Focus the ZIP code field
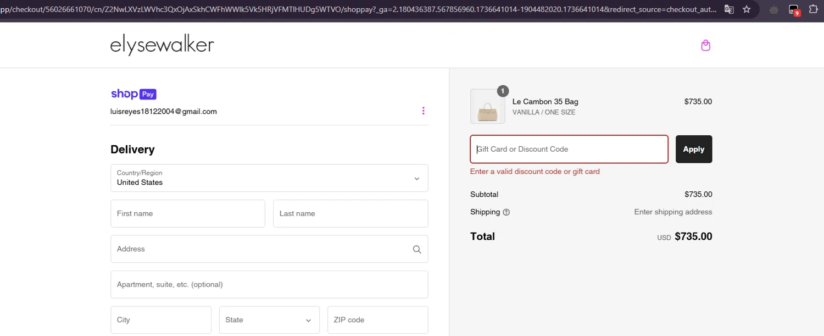The height and width of the screenshot is (336, 824). [x=377, y=320]
